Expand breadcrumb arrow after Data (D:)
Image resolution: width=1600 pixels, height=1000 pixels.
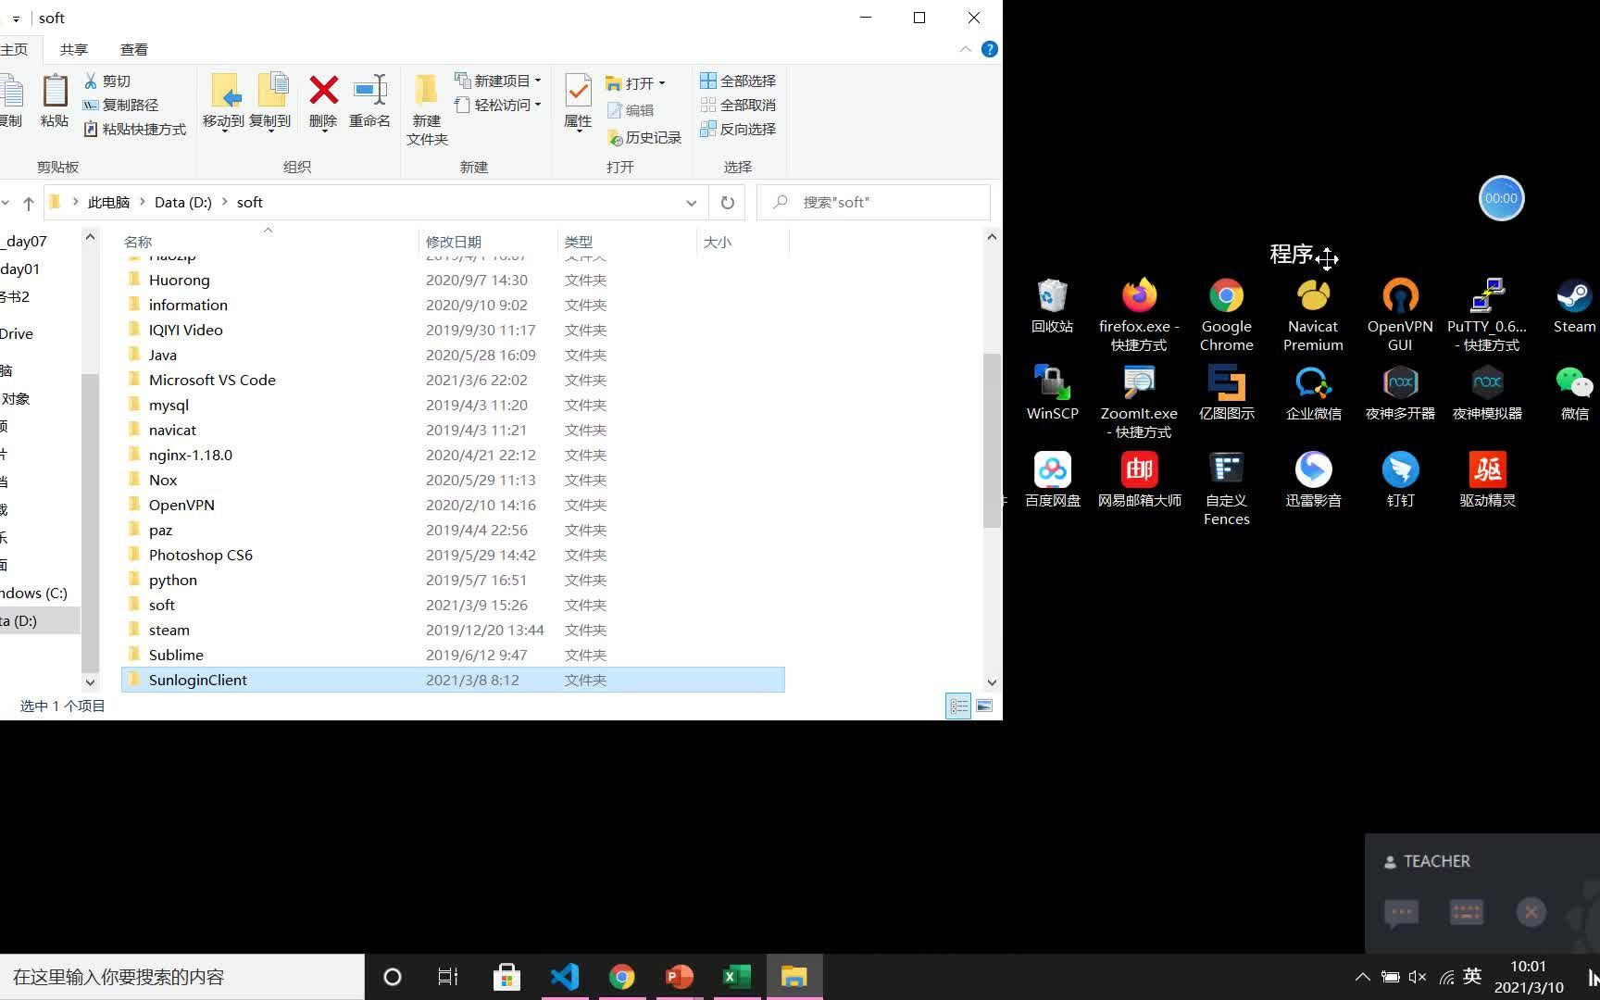pos(224,202)
